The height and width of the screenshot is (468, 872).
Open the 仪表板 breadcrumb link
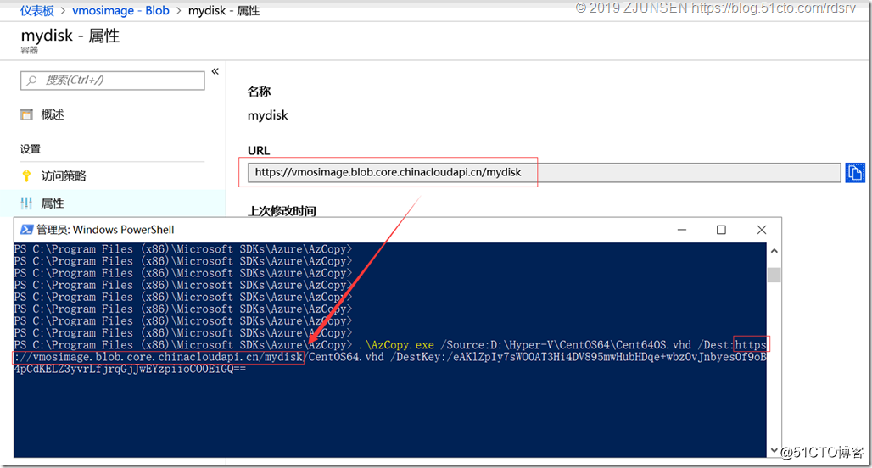point(37,10)
